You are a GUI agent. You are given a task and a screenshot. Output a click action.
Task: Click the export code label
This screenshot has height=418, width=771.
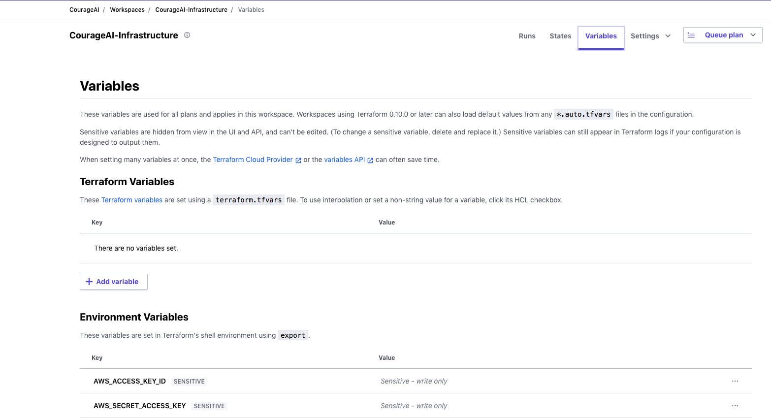293,335
